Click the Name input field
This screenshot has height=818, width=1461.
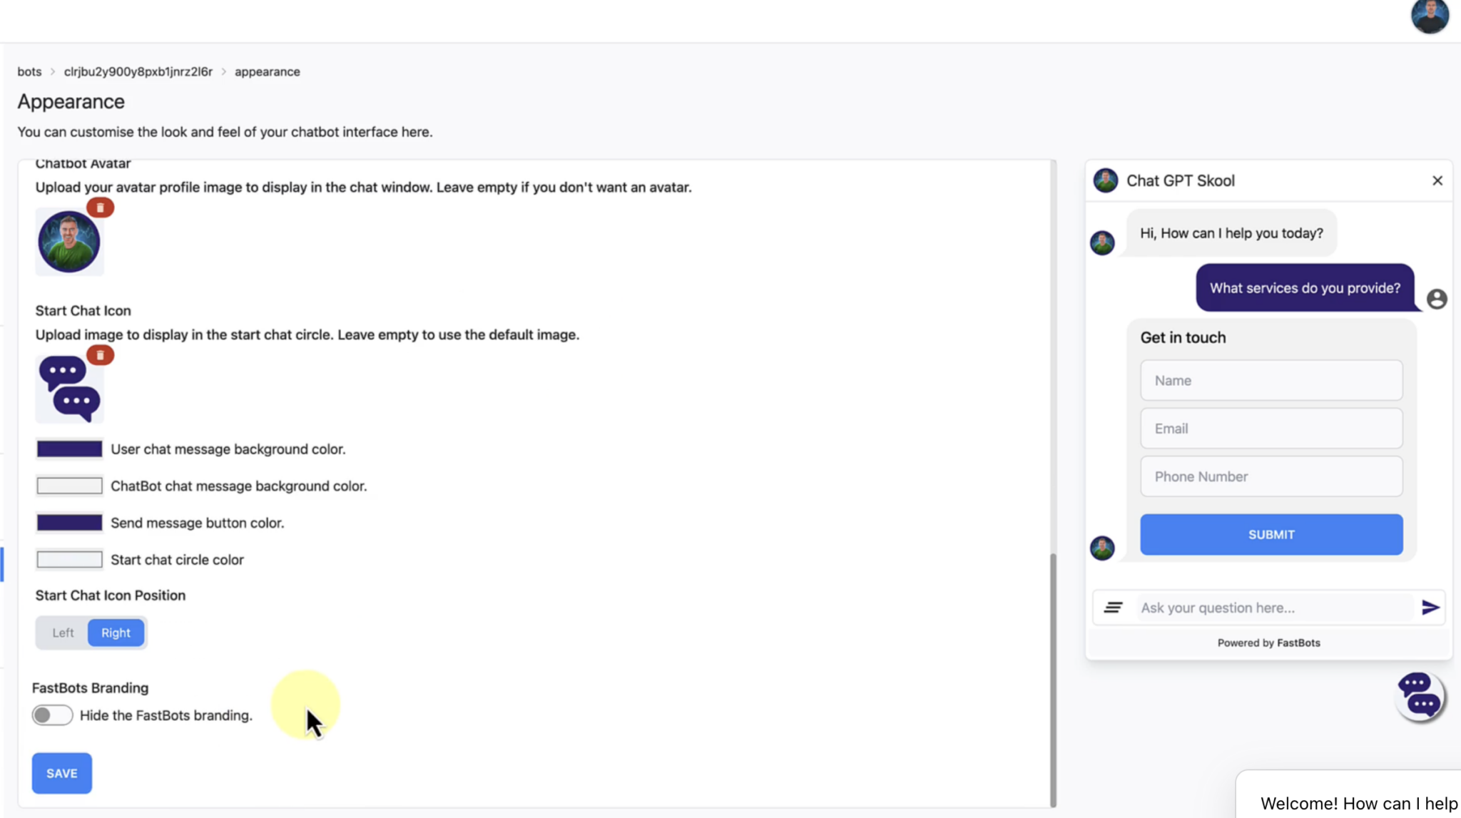coord(1271,380)
